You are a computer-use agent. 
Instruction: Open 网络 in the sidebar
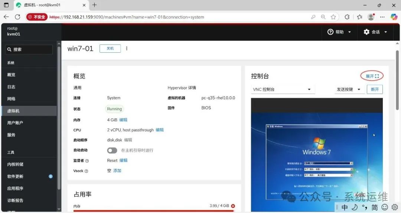(x=29, y=99)
